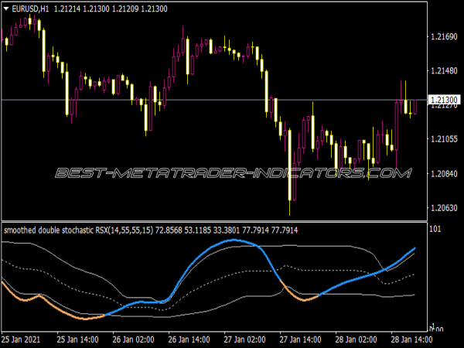This screenshot has height=348, width=464.
Task: Click the 1.20840 price axis label
Action: pyautogui.click(x=444, y=173)
